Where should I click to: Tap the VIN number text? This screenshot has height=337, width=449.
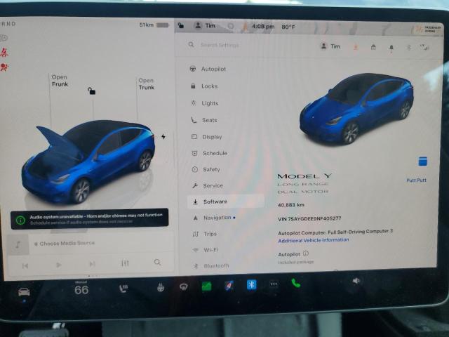309,218
